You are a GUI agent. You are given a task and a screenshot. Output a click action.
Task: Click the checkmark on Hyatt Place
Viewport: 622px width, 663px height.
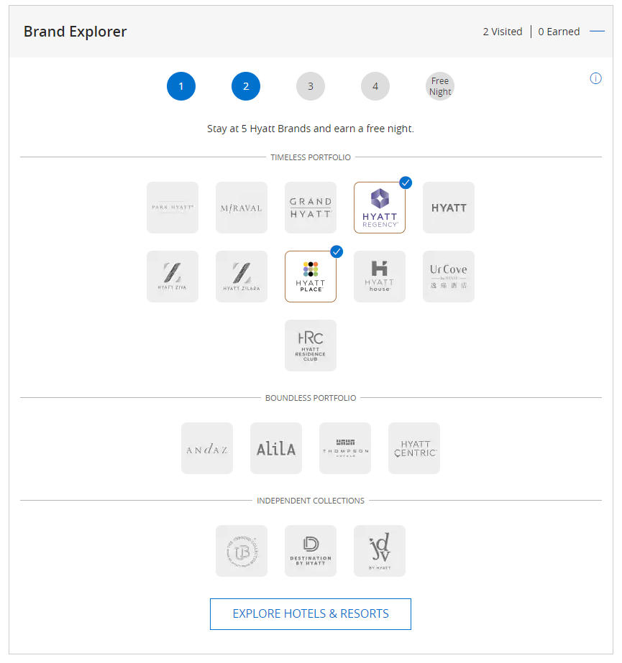[x=337, y=251]
